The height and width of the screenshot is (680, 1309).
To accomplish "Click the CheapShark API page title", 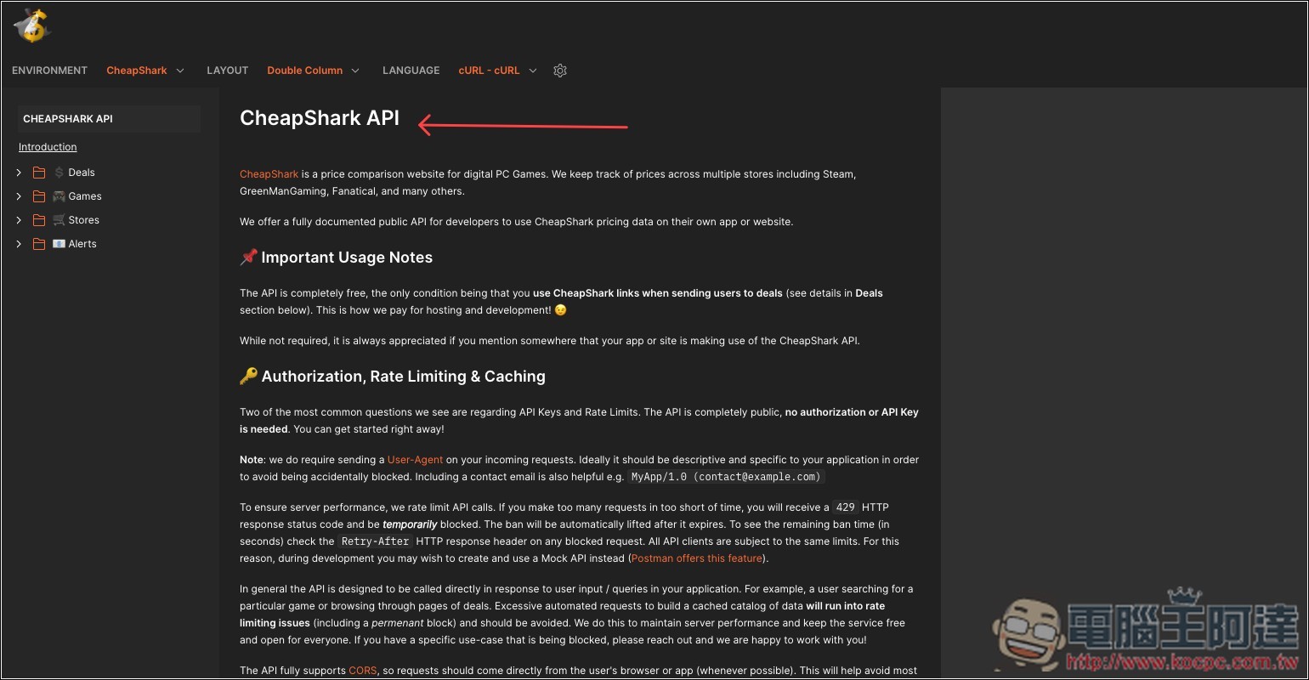I will point(320,118).
